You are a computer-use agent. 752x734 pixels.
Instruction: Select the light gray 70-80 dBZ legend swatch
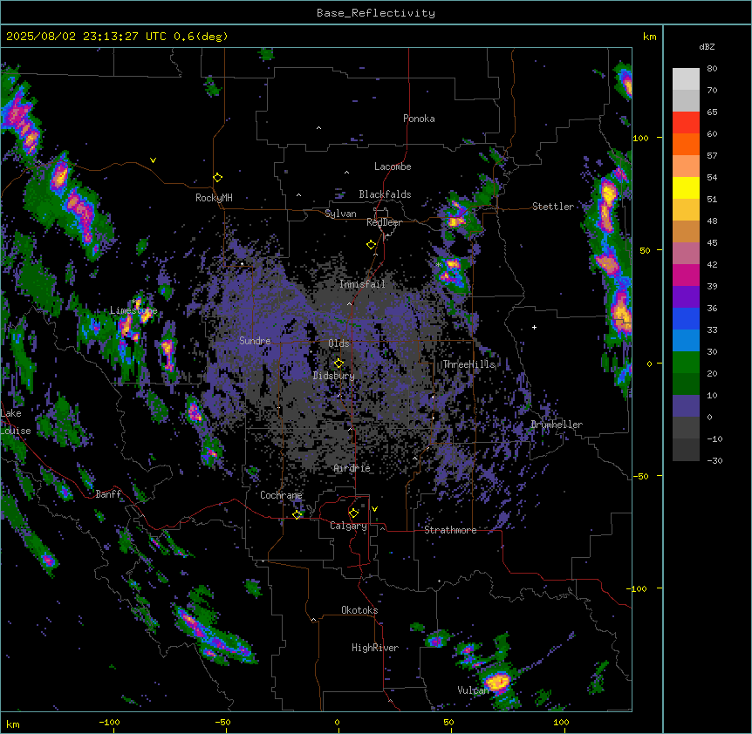(x=686, y=79)
